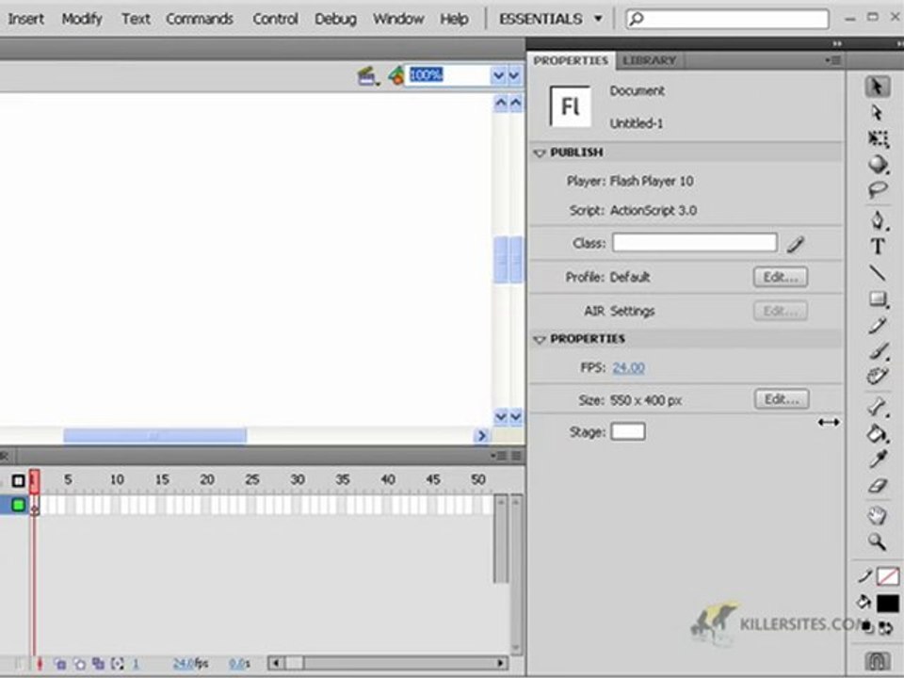
Task: Click the search field in menu bar
Action: tap(728, 19)
